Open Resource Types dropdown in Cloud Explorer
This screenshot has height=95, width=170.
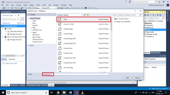pos(9,15)
